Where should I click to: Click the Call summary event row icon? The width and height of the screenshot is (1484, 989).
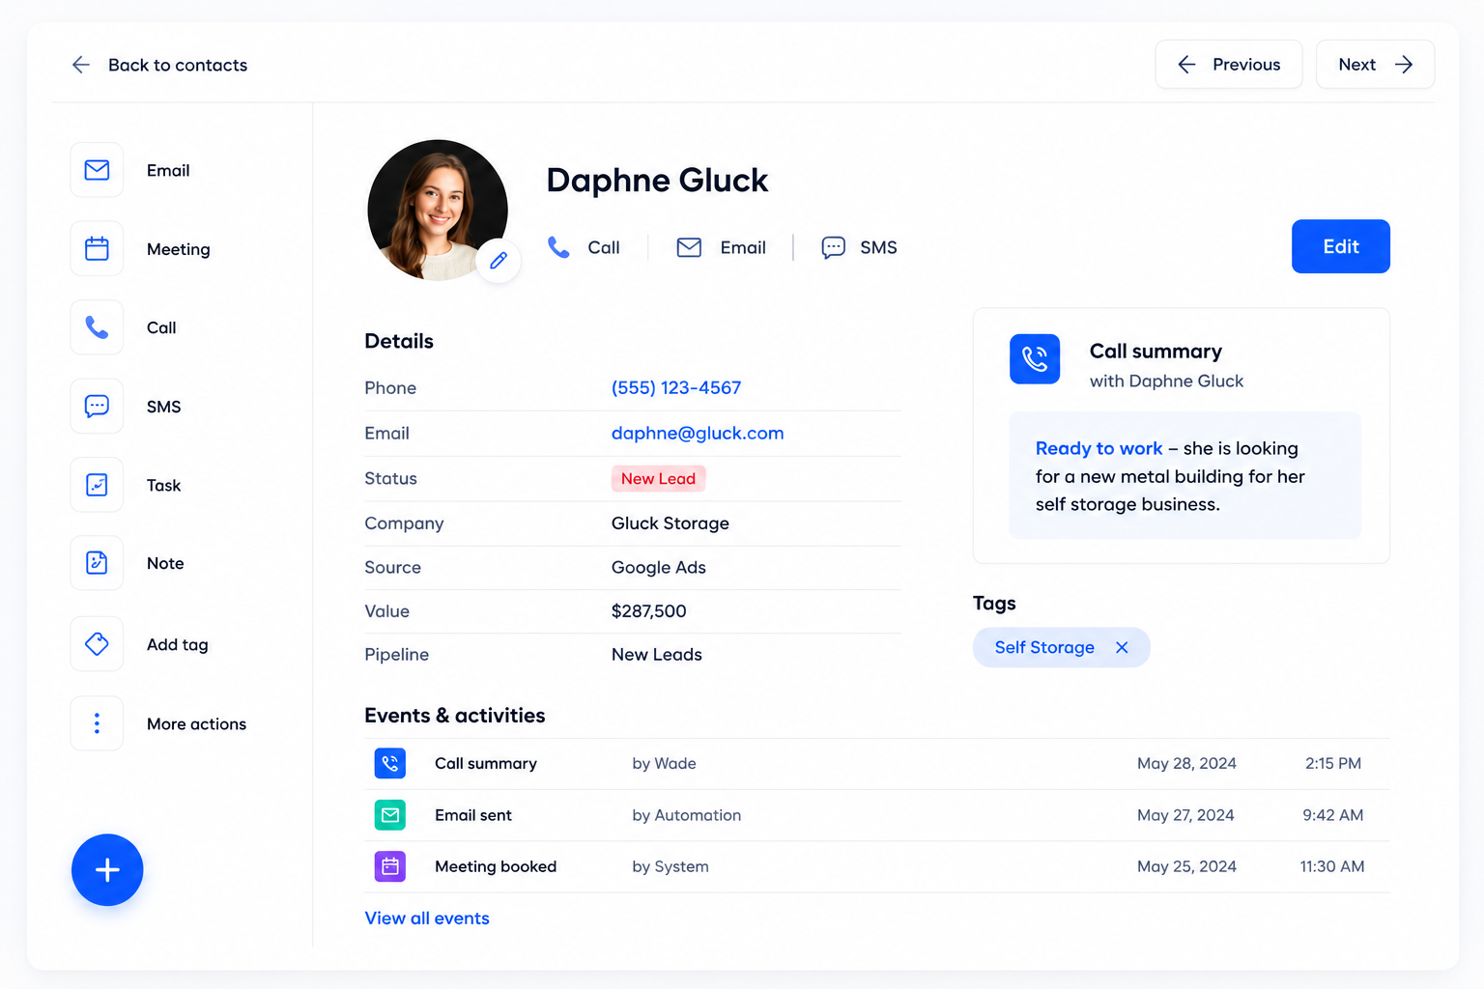point(390,763)
